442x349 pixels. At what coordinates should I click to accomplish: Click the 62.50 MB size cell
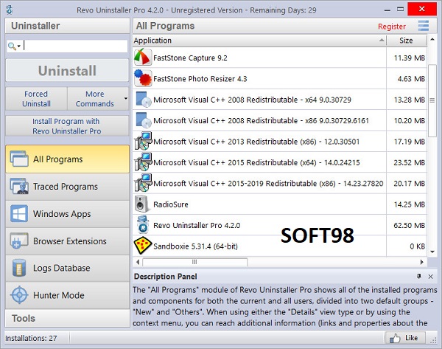(x=407, y=225)
